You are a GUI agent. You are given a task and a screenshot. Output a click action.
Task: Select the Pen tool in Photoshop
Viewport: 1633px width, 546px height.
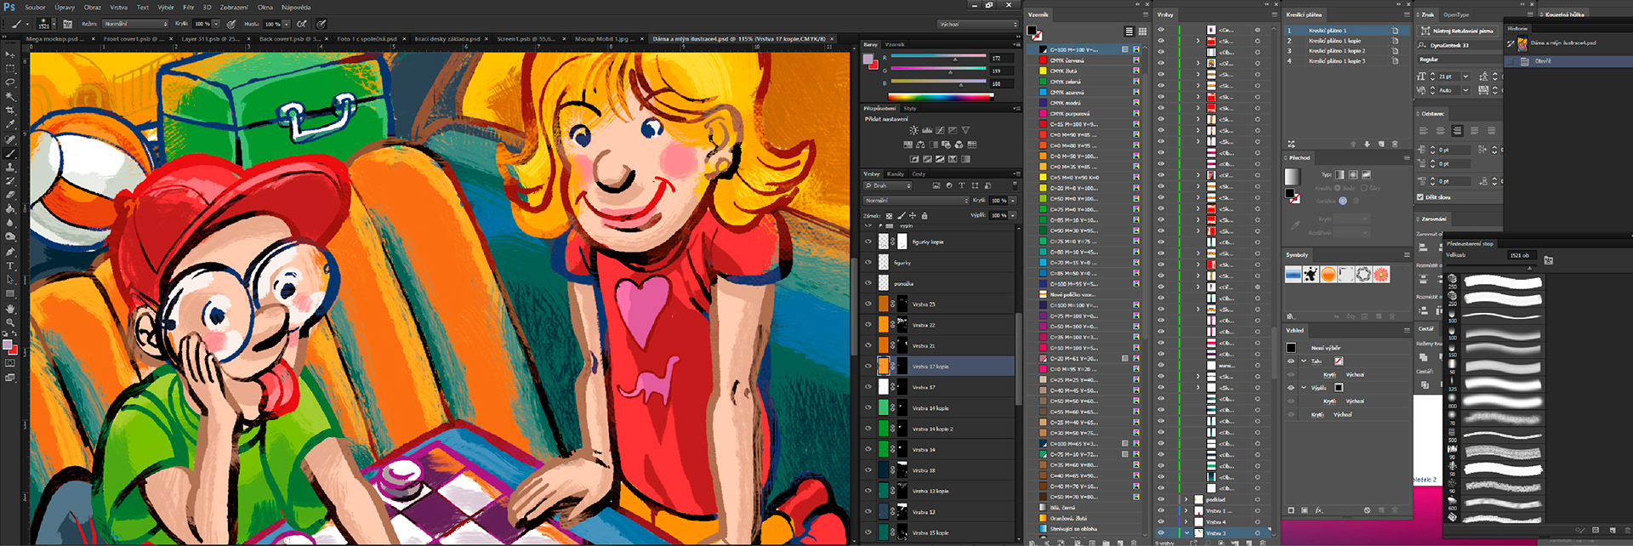point(10,252)
